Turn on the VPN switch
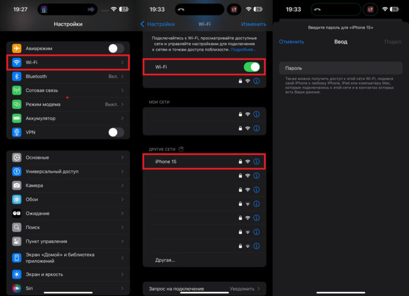 [x=116, y=132]
